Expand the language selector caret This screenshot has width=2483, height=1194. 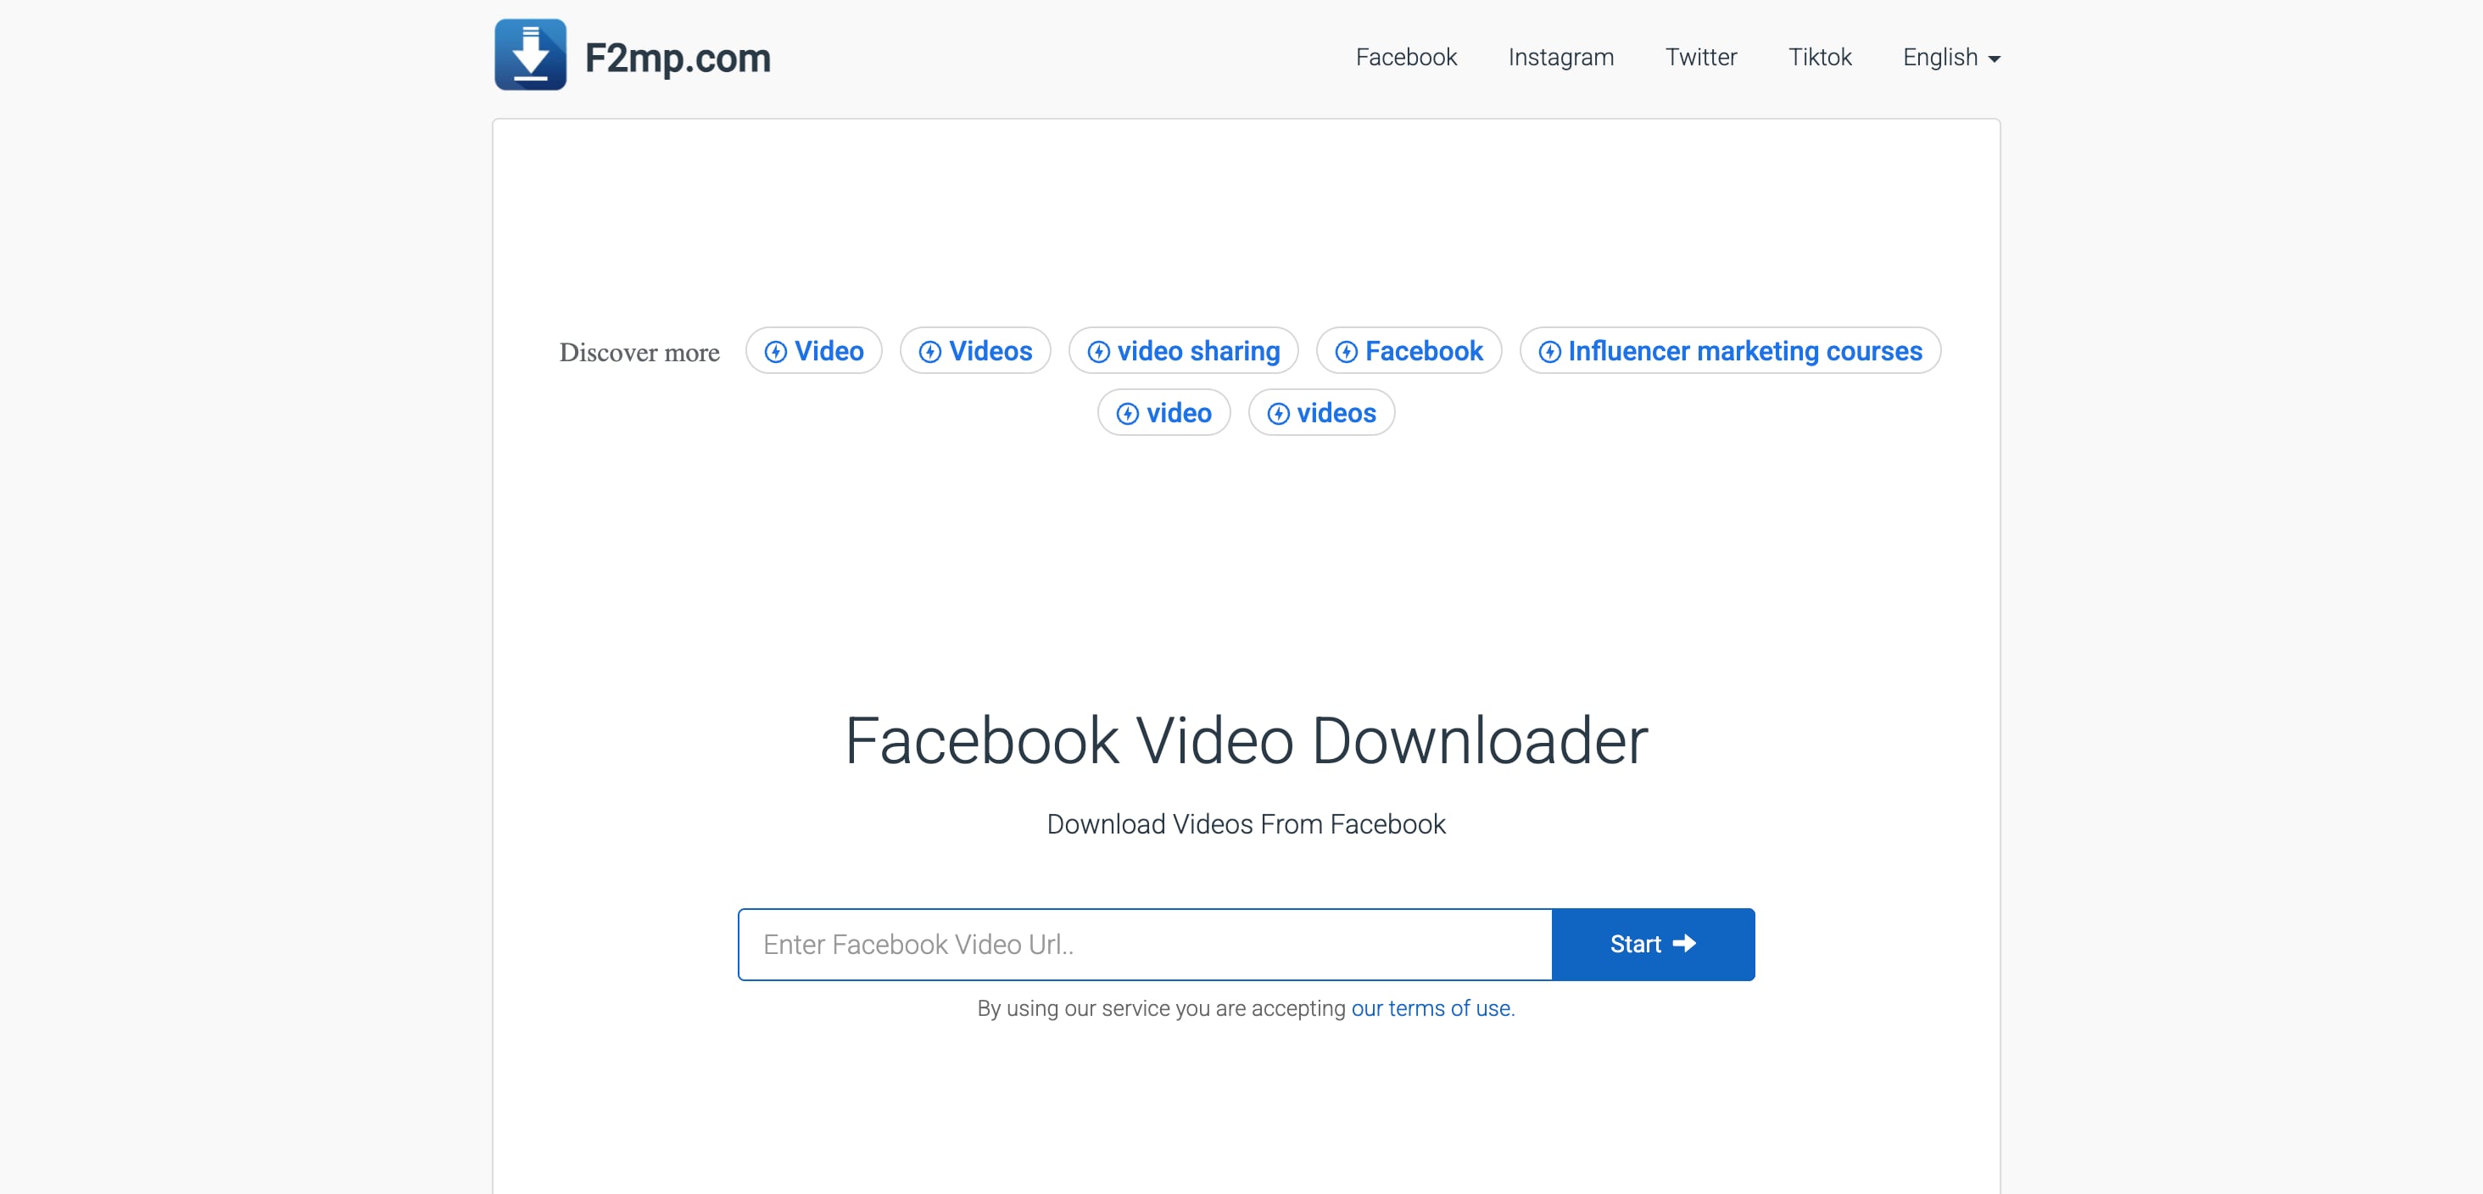[x=1995, y=59]
